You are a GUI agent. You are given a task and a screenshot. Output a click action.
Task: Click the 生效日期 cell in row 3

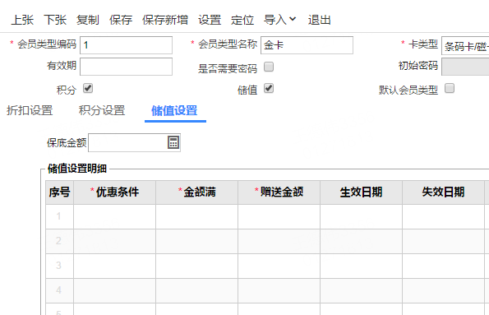pyautogui.click(x=361, y=266)
